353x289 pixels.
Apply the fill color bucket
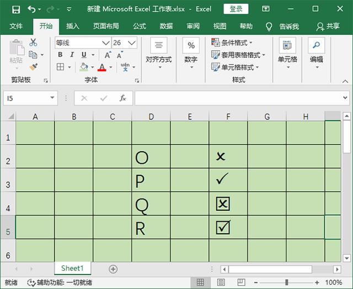[x=84, y=67]
